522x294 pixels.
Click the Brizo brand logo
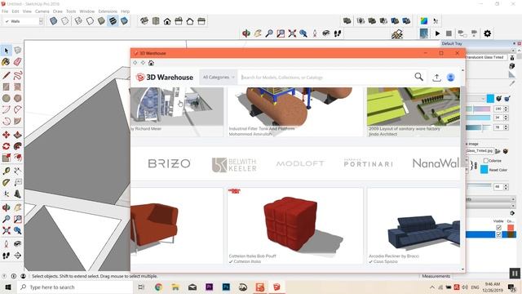(x=169, y=163)
